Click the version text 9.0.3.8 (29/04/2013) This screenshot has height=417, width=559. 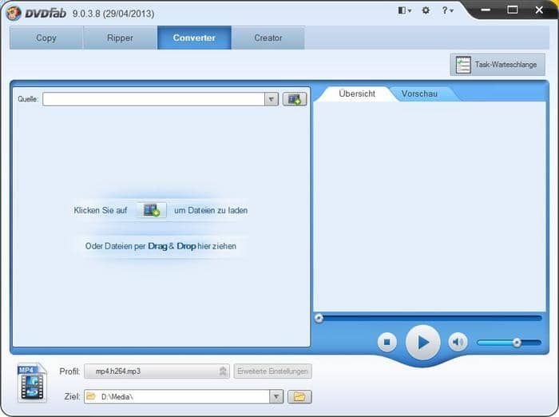tap(113, 14)
